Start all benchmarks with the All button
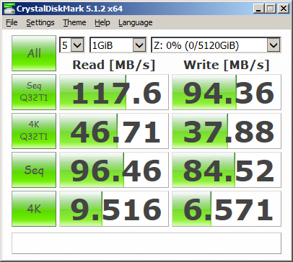The image size is (293, 262). coord(34,53)
